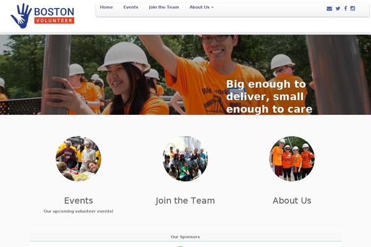Click the Join the Team group photo

[185, 159]
